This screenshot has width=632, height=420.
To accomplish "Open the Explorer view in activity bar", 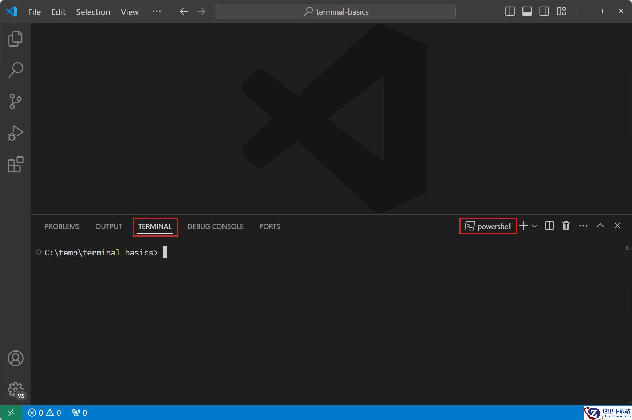I will (15, 39).
